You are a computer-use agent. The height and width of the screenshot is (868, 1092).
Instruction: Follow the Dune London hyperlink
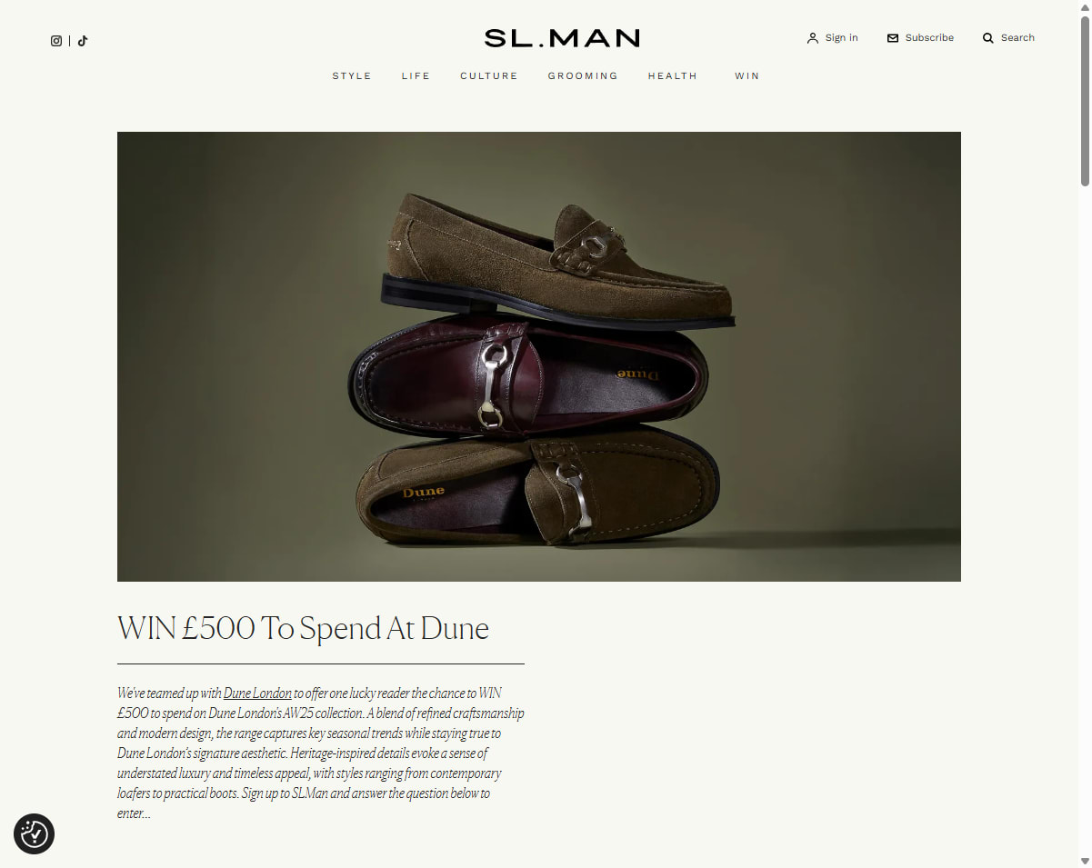coord(257,693)
